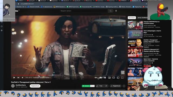Open Head Retopo Maya video thumbnail
173x97 pixels.
click(135, 34)
